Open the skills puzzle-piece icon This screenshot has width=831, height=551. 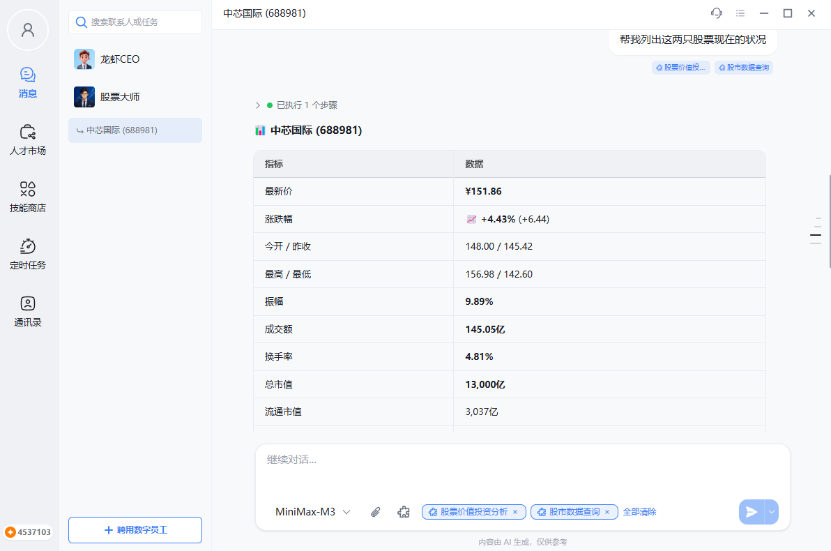404,512
